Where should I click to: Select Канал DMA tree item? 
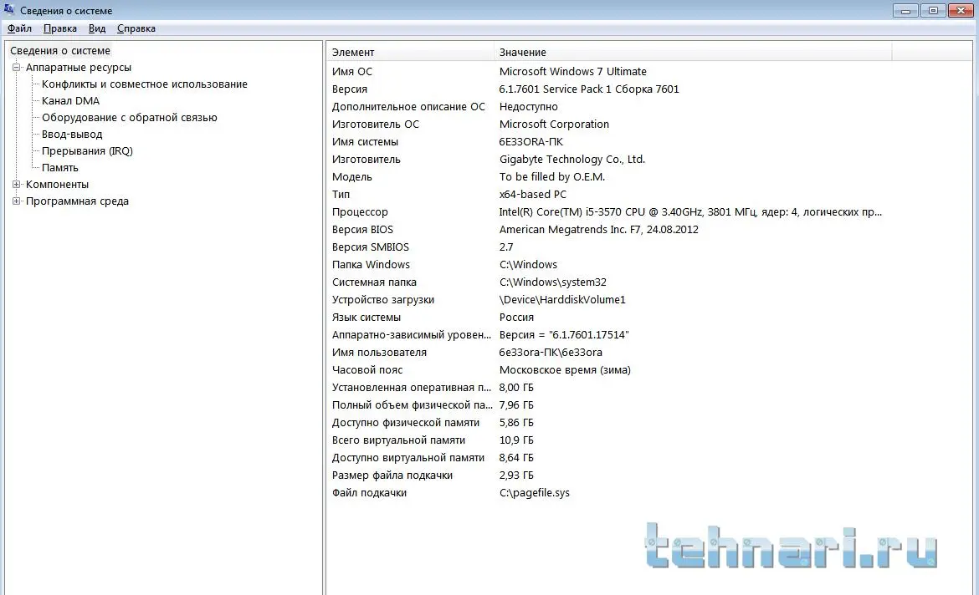click(70, 100)
